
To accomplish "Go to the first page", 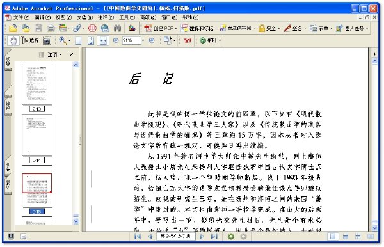I will pyautogui.click(x=138, y=236).
